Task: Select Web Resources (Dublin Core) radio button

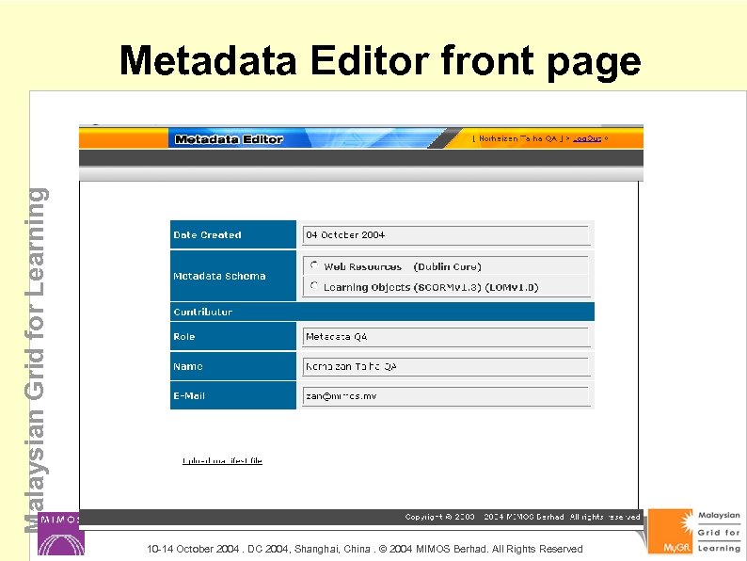Action: pyautogui.click(x=313, y=265)
